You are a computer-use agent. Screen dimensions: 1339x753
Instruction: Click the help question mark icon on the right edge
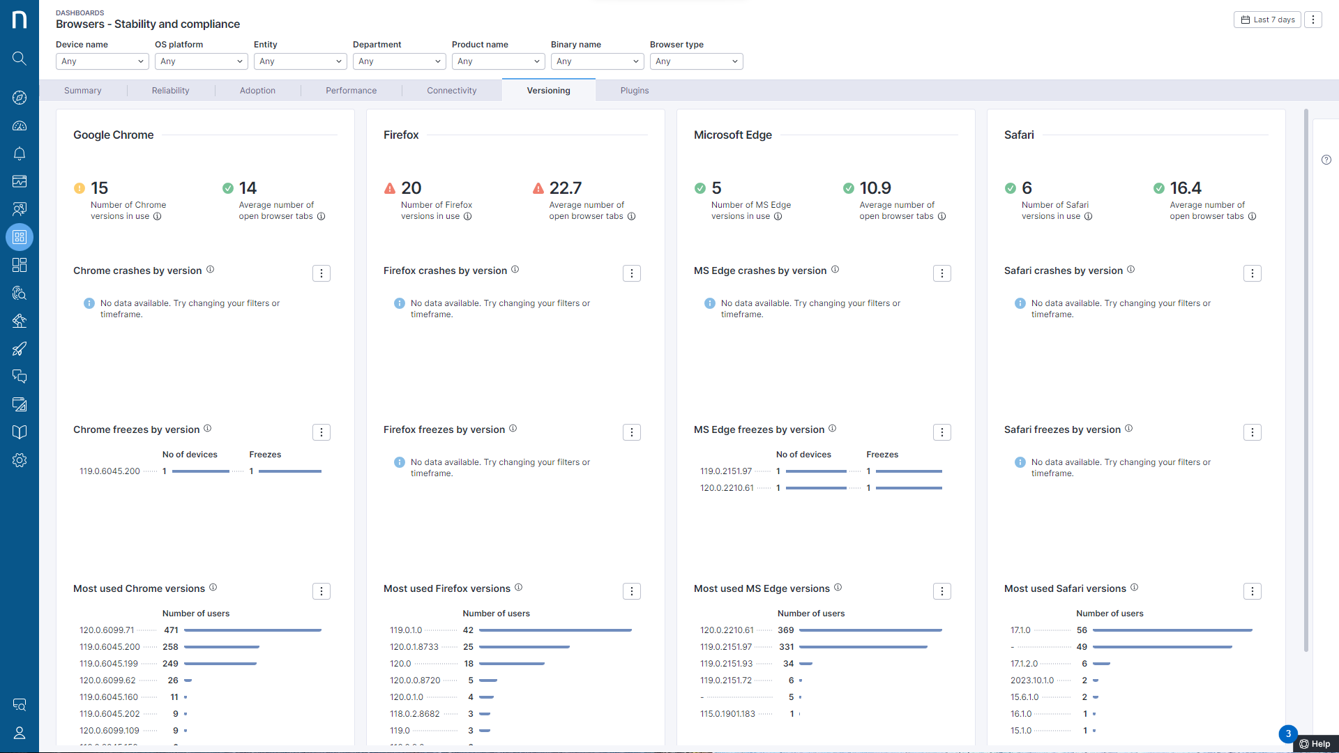pos(1326,160)
